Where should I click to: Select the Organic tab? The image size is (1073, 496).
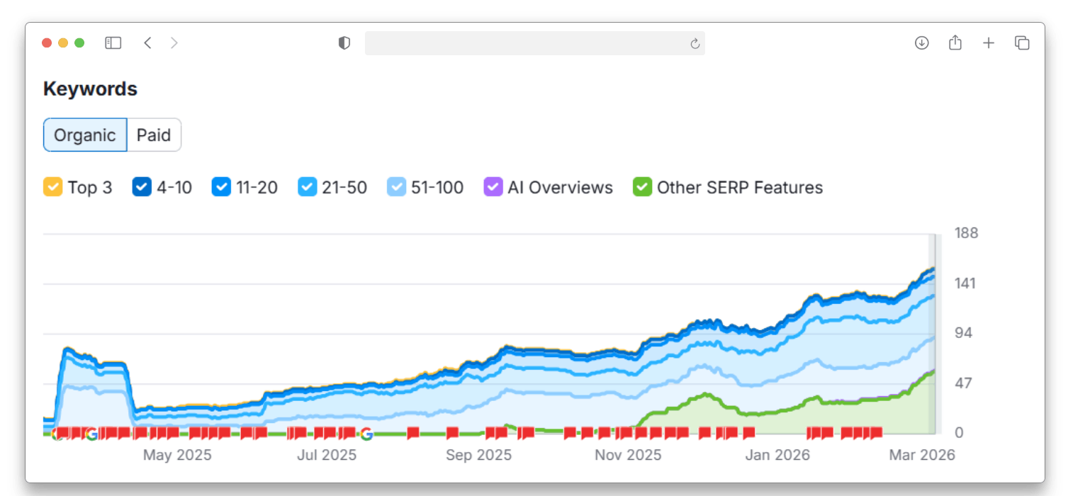85,135
